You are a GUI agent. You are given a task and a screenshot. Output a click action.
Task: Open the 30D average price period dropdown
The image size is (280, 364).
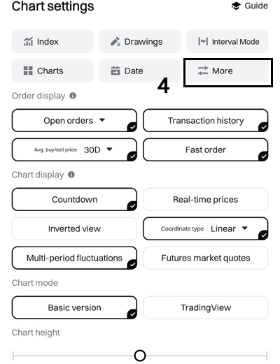[x=98, y=150]
